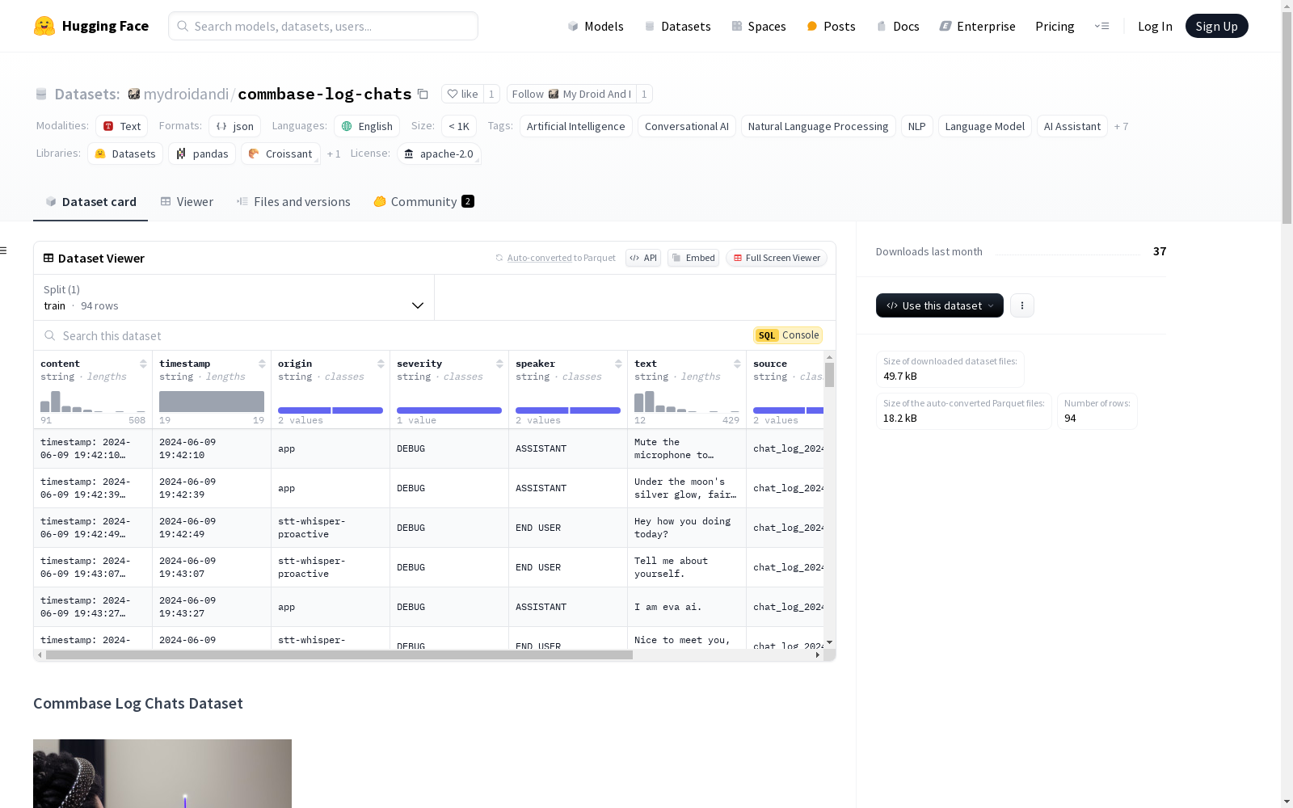This screenshot has width=1293, height=808.
Task: Open the Full Screen Viewer
Action: tap(777, 258)
